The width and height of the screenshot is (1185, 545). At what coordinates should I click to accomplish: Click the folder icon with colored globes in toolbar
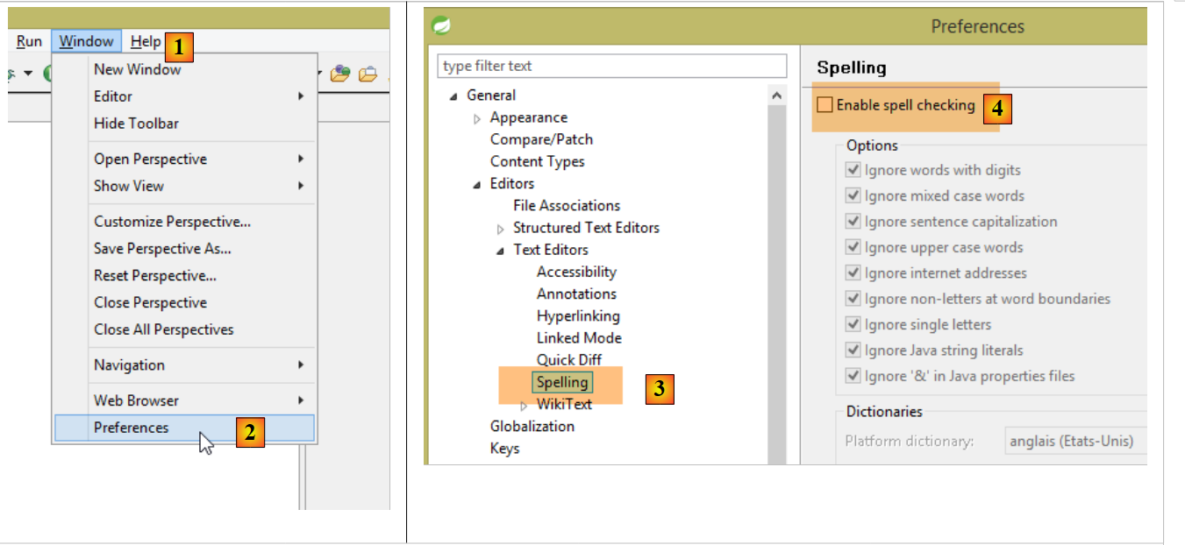340,74
